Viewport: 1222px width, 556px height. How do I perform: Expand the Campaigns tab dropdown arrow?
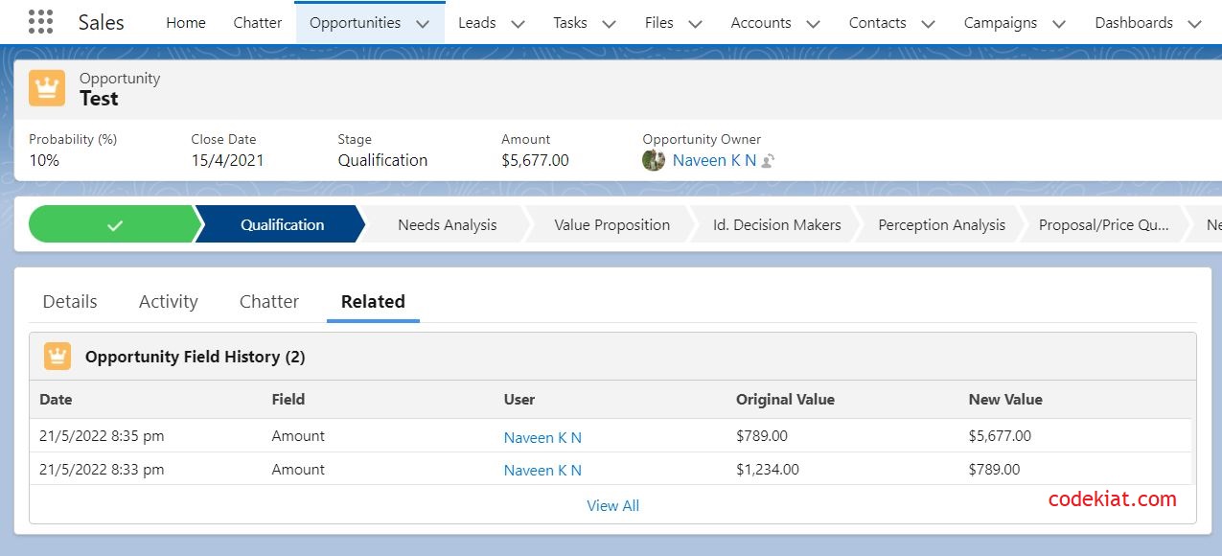[x=1058, y=24]
